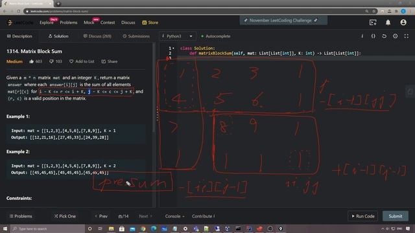Show editor info icon

tap(362, 36)
